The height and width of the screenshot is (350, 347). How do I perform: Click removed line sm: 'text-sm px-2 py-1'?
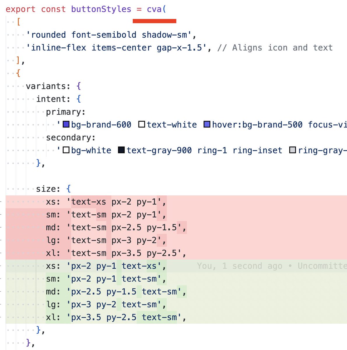(176, 214)
